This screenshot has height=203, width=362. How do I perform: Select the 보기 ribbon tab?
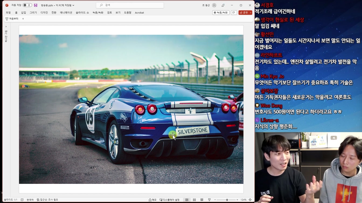118,13
